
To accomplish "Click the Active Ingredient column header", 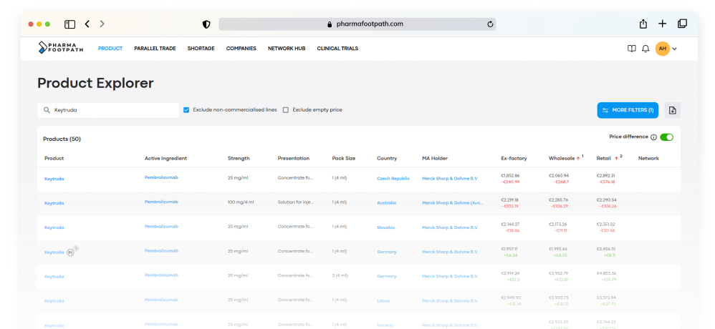I will click(x=166, y=158).
